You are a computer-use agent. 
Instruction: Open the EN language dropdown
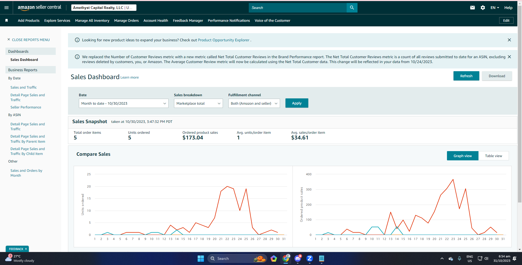[495, 8]
